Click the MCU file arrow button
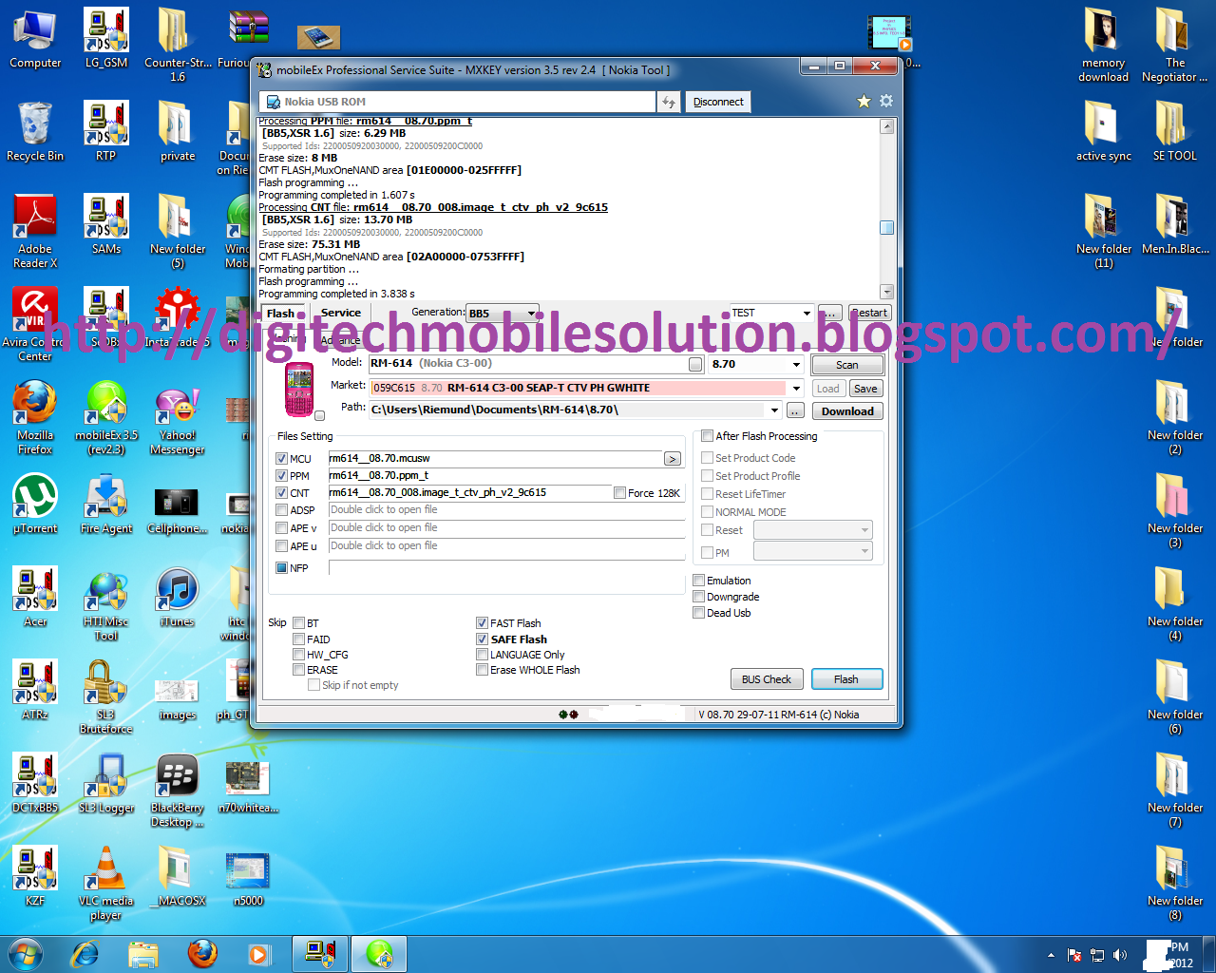Screen dimensions: 1216x973 click(673, 459)
